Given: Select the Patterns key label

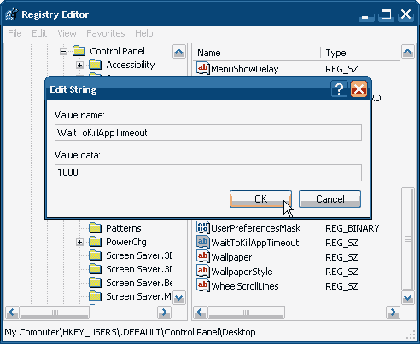Looking at the screenshot, I should (x=124, y=228).
